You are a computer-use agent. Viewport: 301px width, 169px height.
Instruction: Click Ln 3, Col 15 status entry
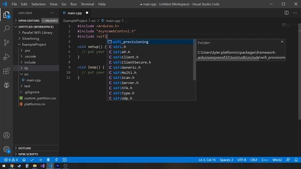[x=207, y=160]
